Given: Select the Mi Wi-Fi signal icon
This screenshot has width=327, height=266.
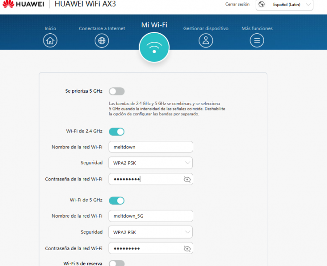Looking at the screenshot, I should [154, 47].
